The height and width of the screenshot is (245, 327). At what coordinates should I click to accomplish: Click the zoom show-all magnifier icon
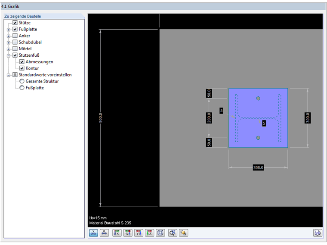173,233
